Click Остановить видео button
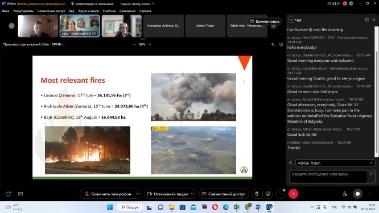 tap(168, 194)
